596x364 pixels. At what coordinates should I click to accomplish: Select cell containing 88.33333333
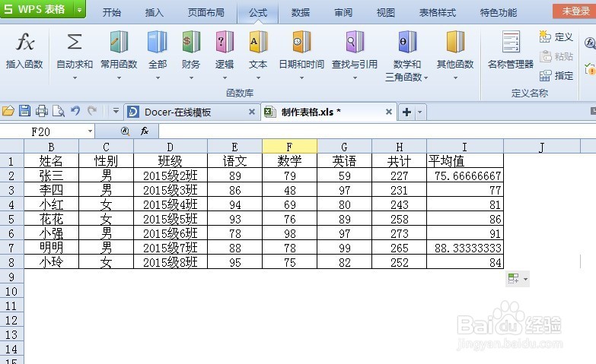coord(465,248)
